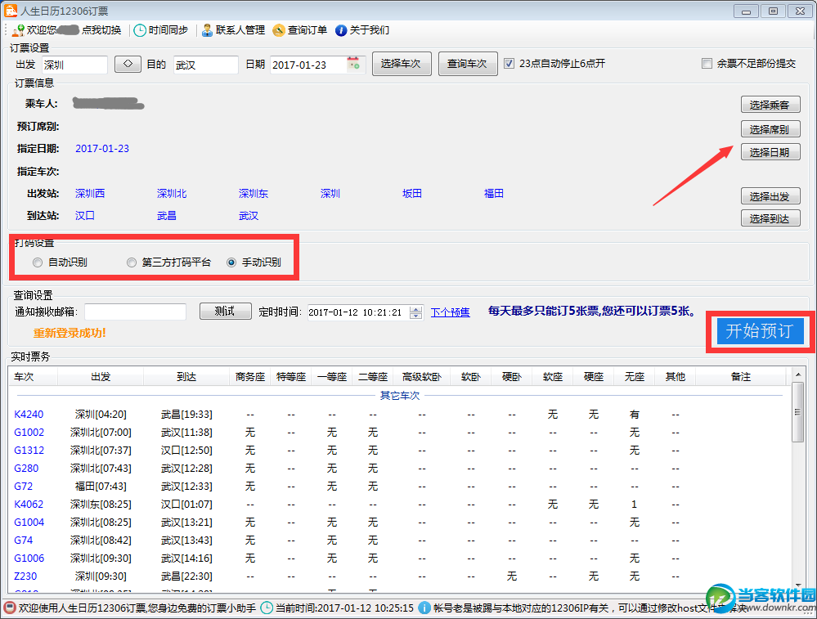817x619 pixels.
Task: Open 下个预售 link
Action: click(450, 312)
